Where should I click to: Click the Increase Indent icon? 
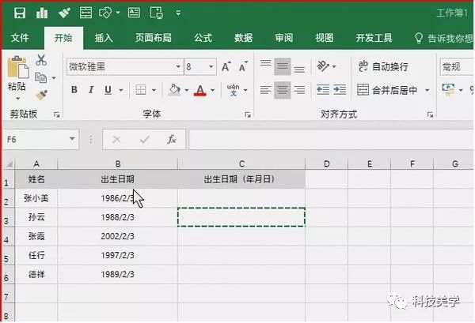click(x=340, y=90)
